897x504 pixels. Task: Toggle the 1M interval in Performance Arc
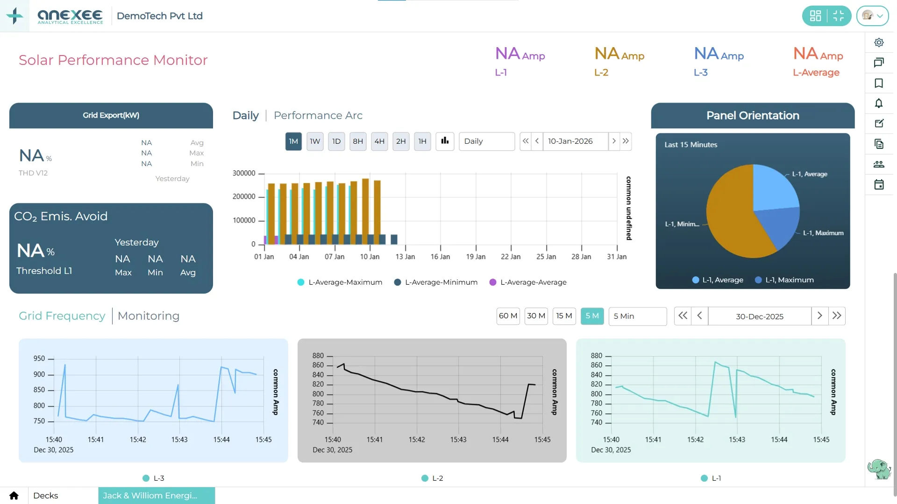[293, 141]
